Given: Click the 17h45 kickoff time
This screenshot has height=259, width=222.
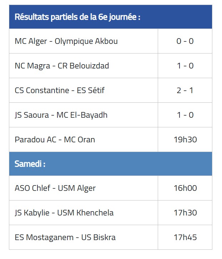Looking at the screenshot, I should 185,237.
